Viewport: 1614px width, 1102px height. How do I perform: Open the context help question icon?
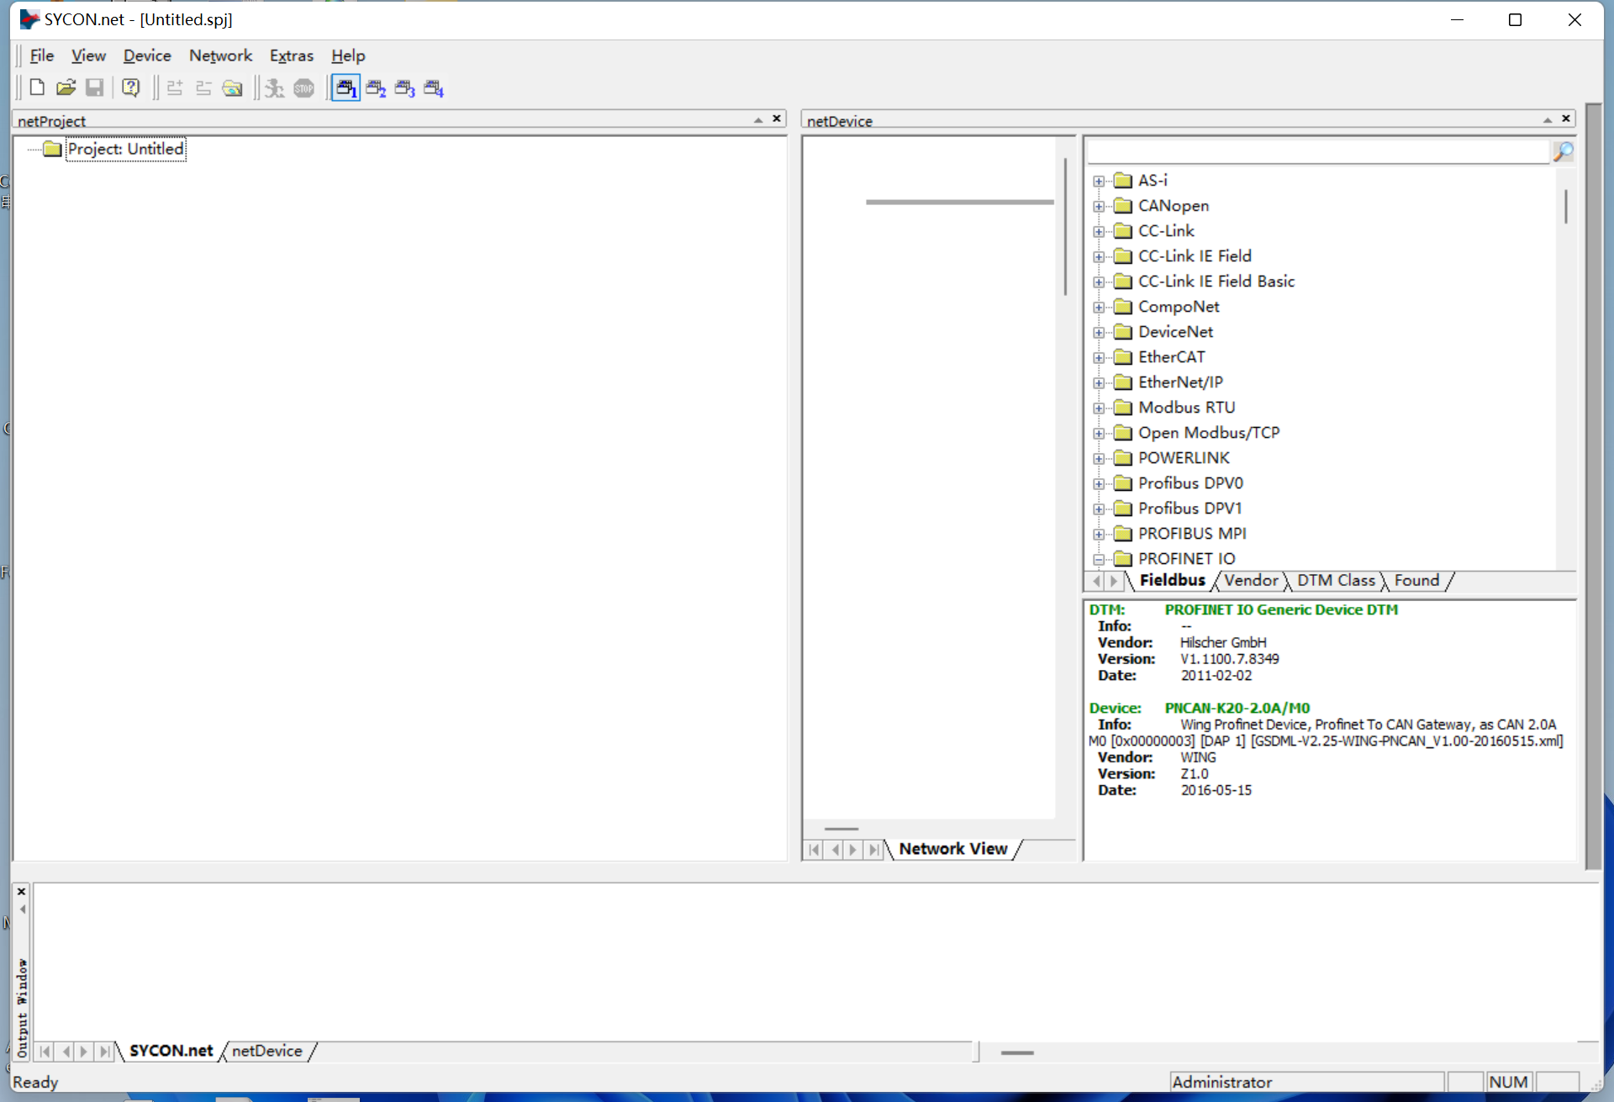pos(131,87)
